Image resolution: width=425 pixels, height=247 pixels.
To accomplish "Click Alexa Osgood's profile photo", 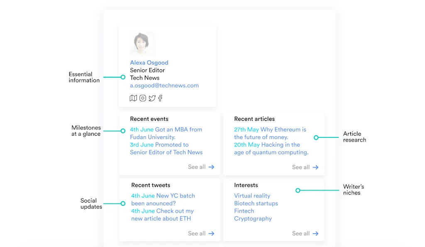I will coord(142,43).
